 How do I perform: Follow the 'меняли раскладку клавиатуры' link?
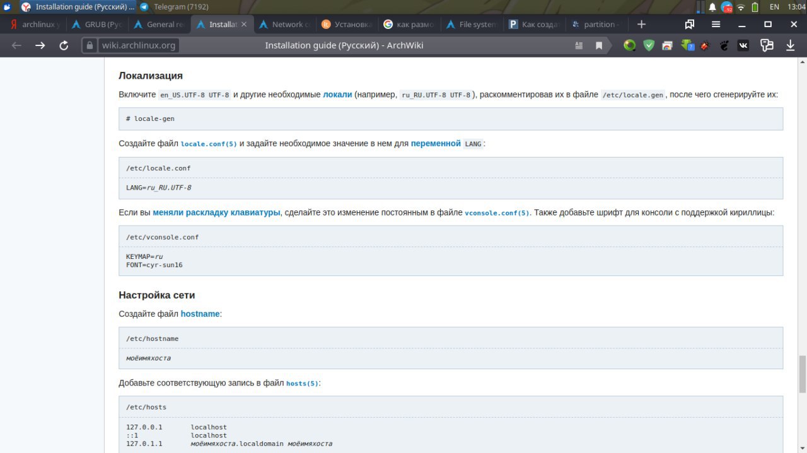(x=216, y=212)
